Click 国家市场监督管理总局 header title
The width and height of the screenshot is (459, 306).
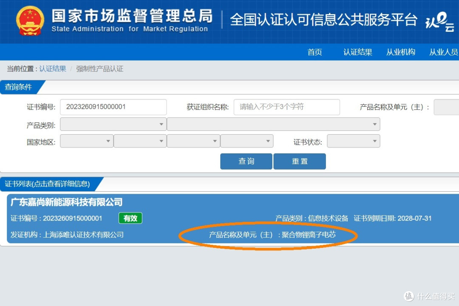(132, 16)
